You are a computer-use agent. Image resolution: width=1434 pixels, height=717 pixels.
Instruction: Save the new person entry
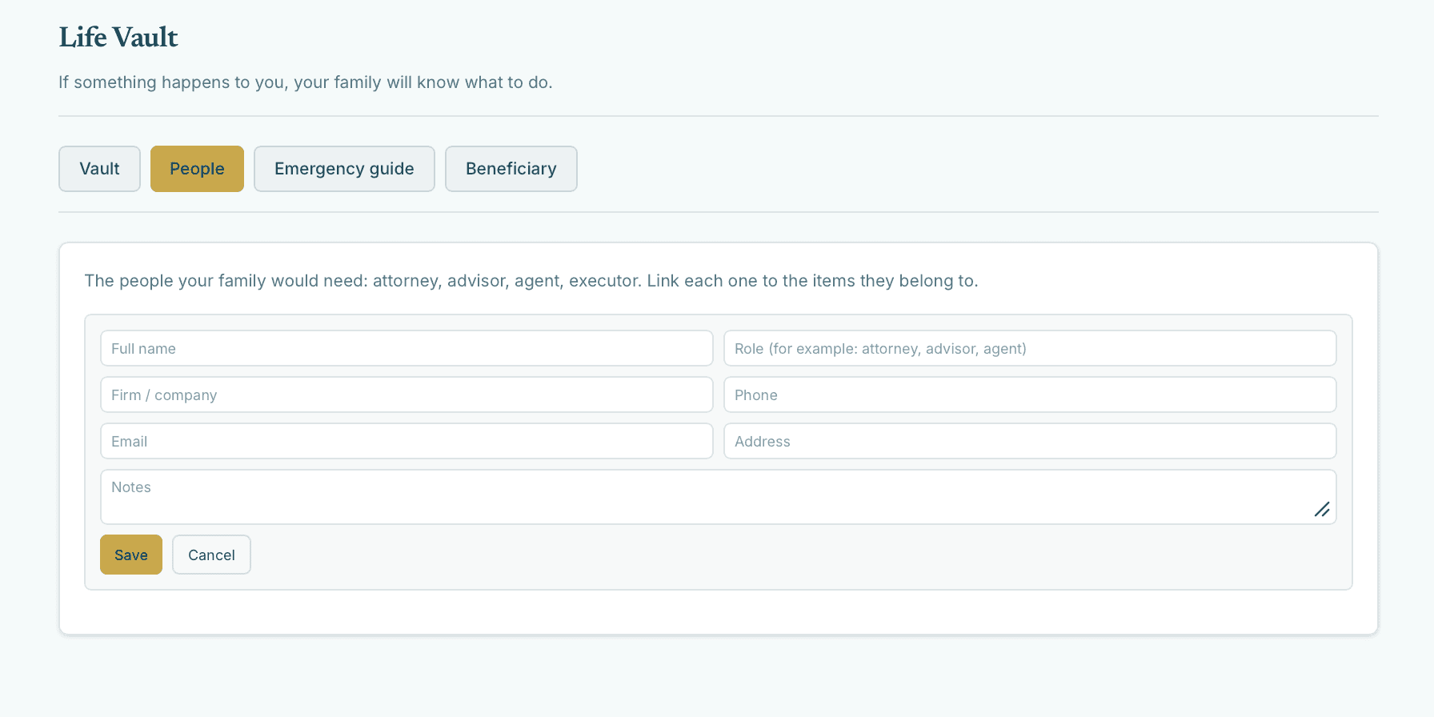pos(131,555)
